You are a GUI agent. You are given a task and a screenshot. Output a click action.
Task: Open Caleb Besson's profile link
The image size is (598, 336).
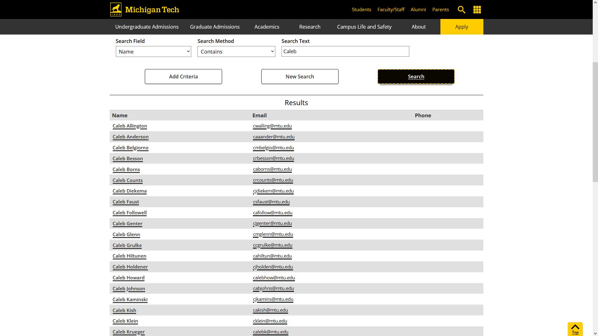[128, 159]
